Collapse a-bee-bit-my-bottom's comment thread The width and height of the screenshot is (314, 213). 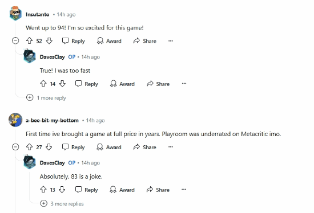[15, 147]
